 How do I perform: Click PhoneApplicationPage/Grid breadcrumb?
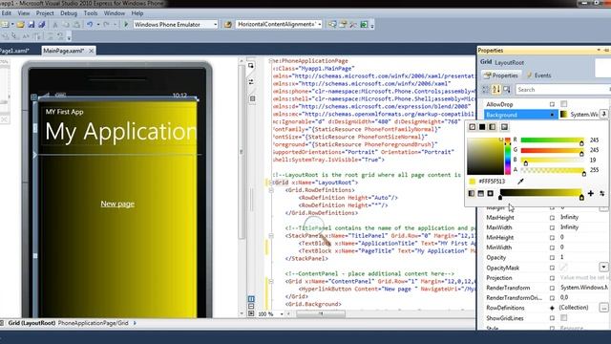coord(94,323)
